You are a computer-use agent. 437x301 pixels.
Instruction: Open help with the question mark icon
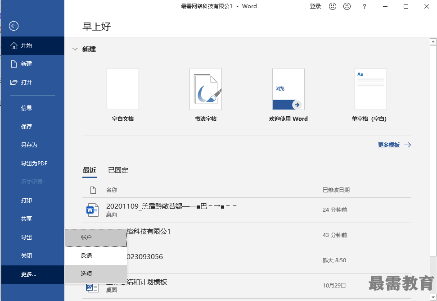364,6
